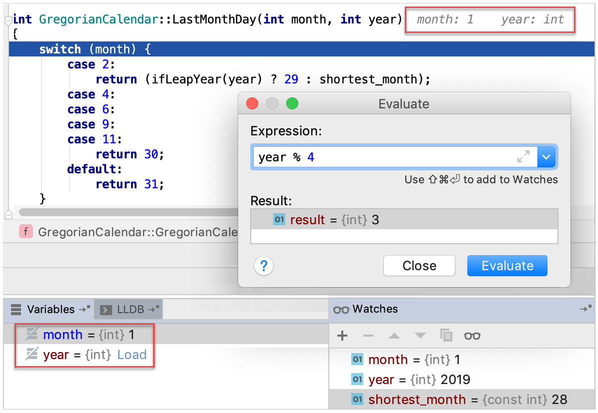Screen dimensions: 598x413
Task: Move watch up with the up arrow
Action: click(394, 336)
